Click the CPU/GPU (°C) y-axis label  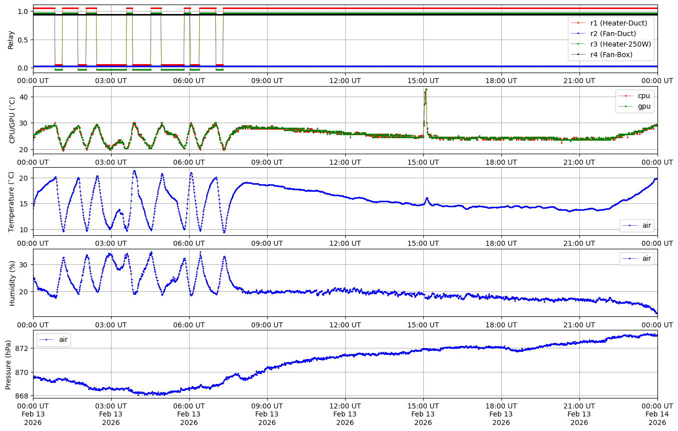coord(13,120)
